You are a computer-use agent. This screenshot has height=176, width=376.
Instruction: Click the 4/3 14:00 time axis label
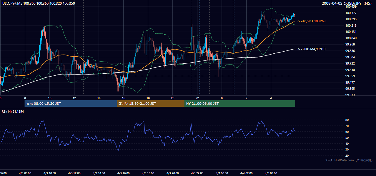pos(99,173)
